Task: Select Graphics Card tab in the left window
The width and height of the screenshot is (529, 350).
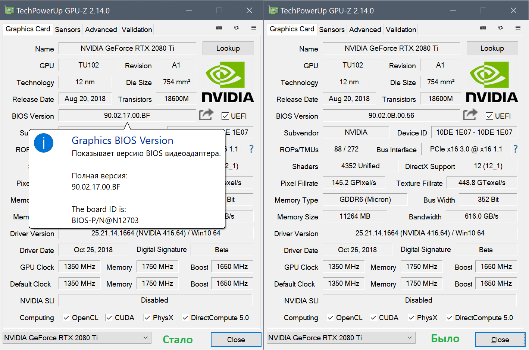Action: click(x=28, y=29)
